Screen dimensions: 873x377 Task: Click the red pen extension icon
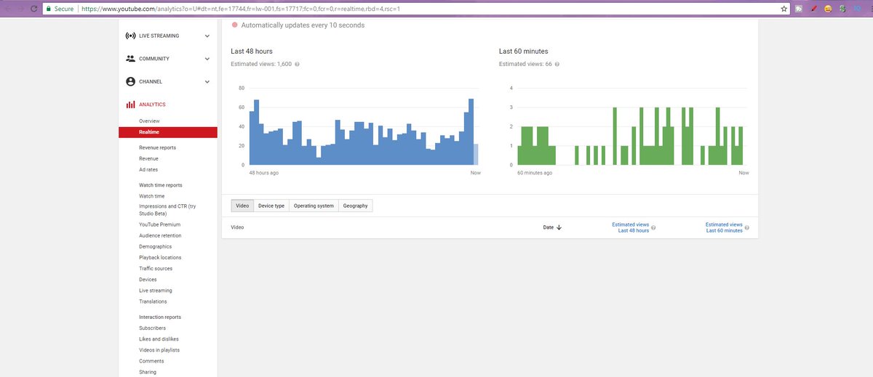(x=813, y=9)
